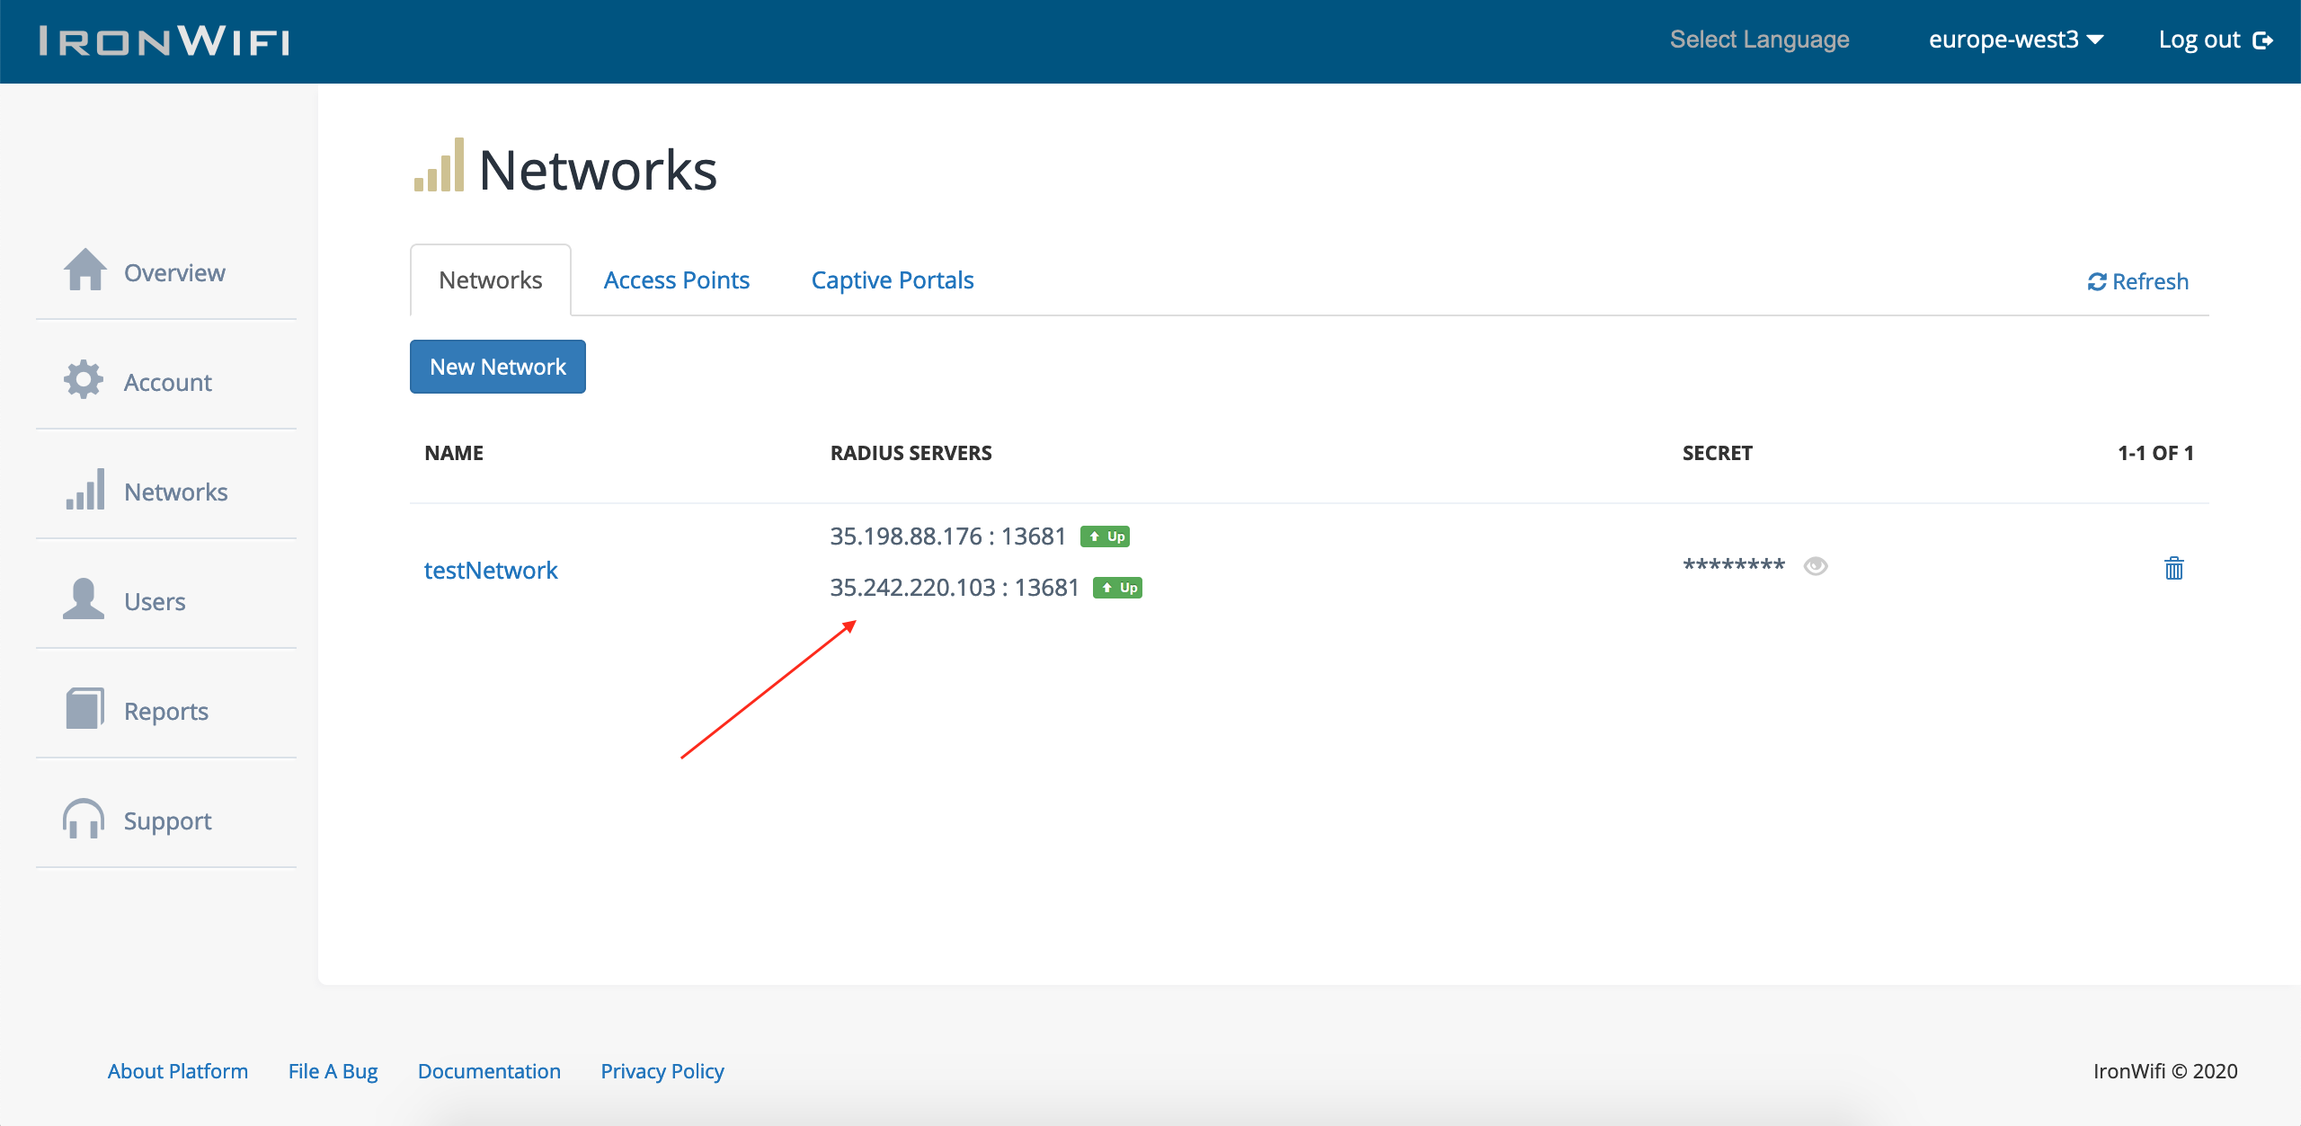2301x1126 pixels.
Task: Switch to the Captive Portals tab
Action: tap(892, 279)
